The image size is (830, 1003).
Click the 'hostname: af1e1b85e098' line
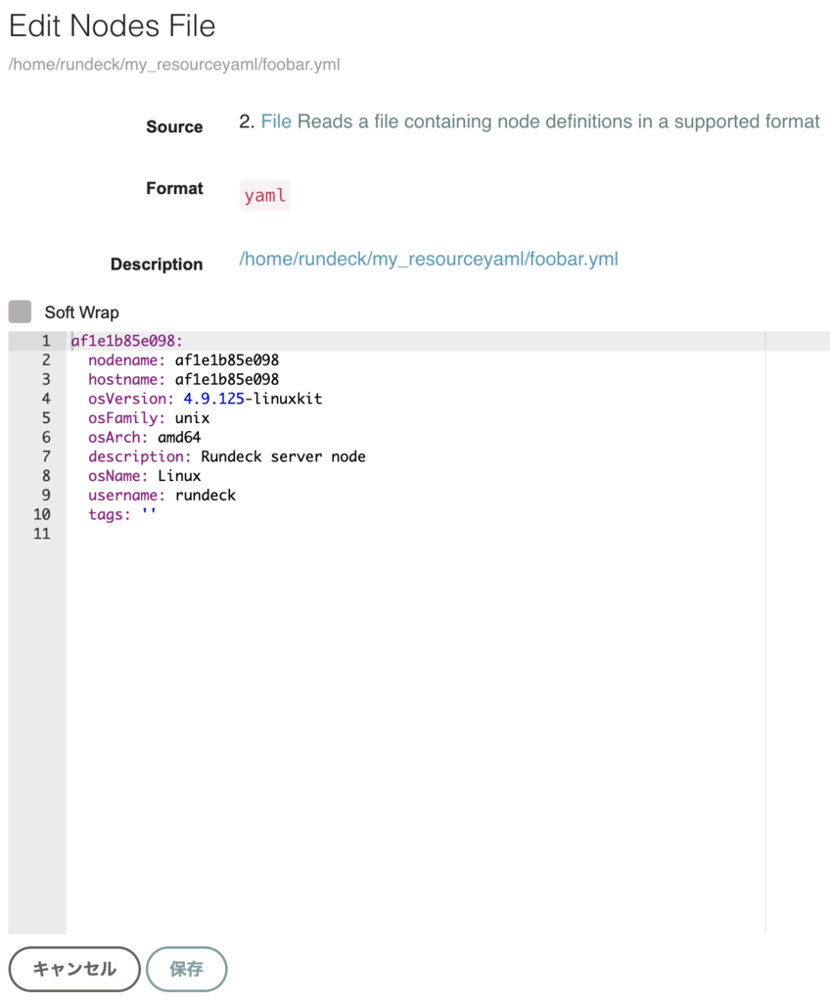tap(184, 379)
